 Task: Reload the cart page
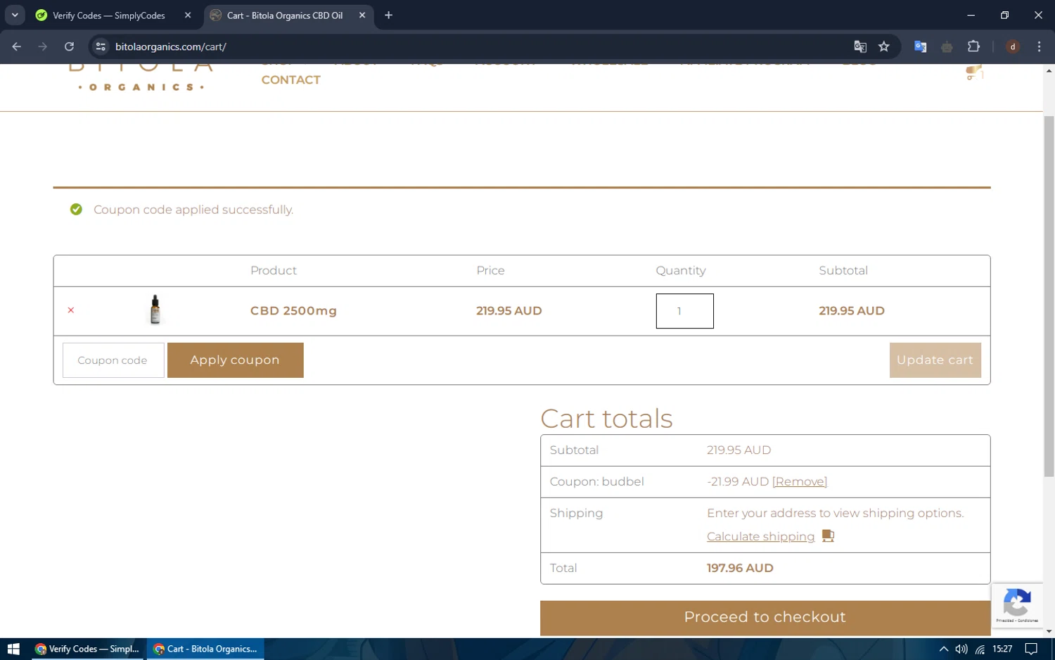point(69,46)
